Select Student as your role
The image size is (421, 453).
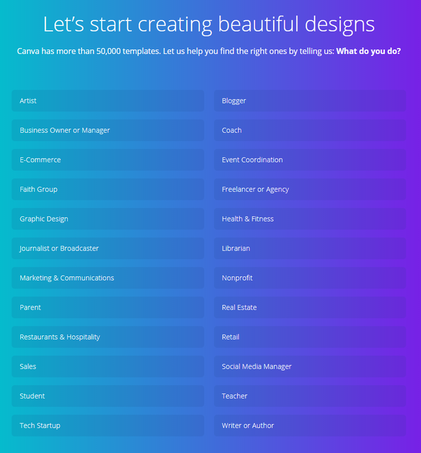pos(108,396)
